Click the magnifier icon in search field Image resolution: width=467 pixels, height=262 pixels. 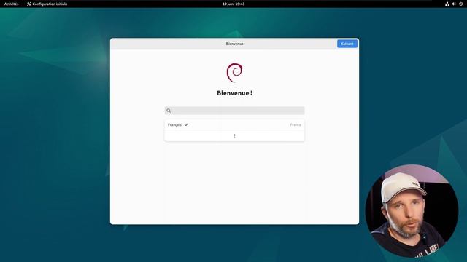[x=169, y=111]
